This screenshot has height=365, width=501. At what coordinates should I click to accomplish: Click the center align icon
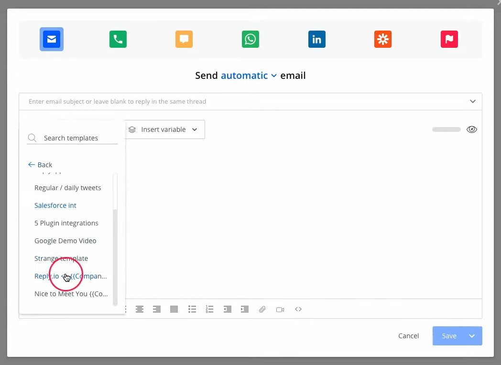[139, 309]
